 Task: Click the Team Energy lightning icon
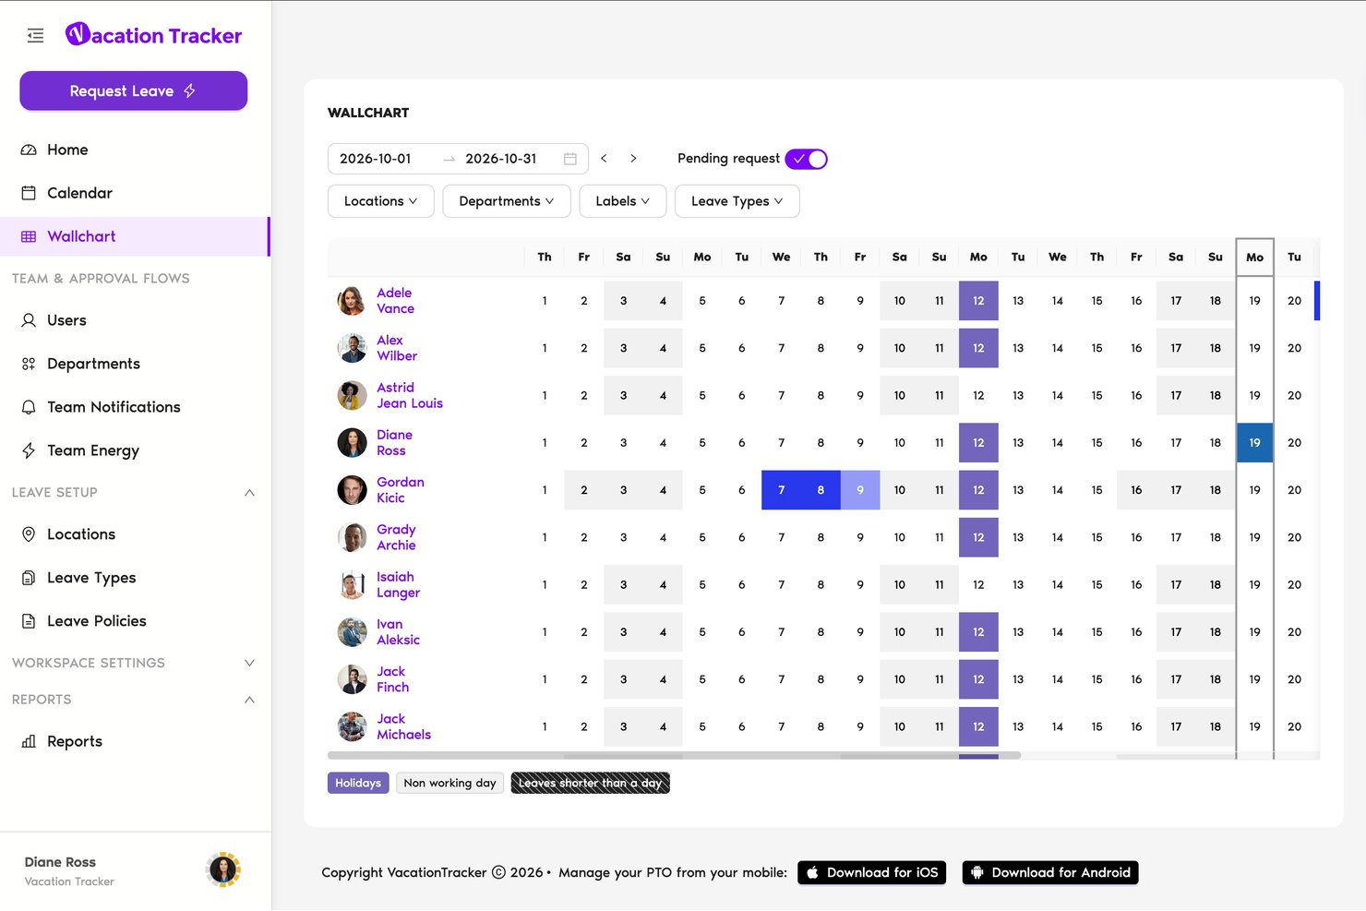(29, 450)
